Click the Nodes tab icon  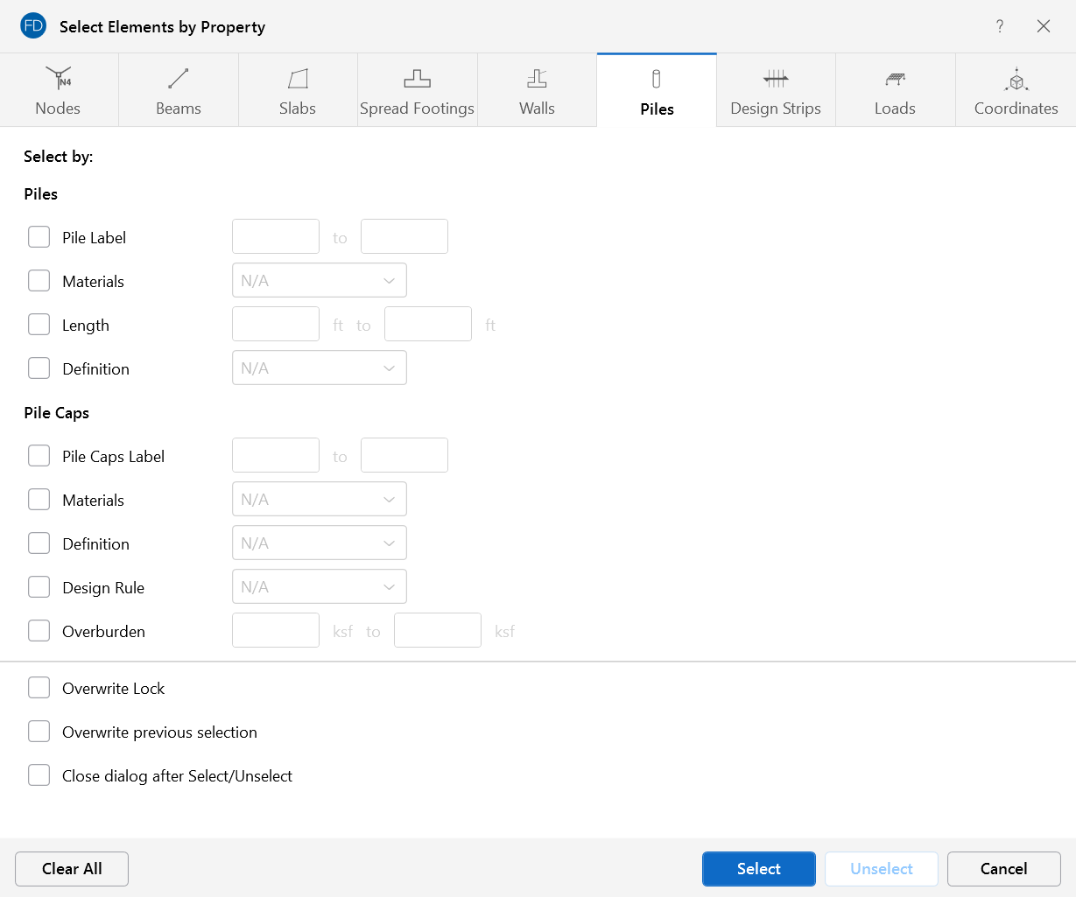pyautogui.click(x=59, y=80)
